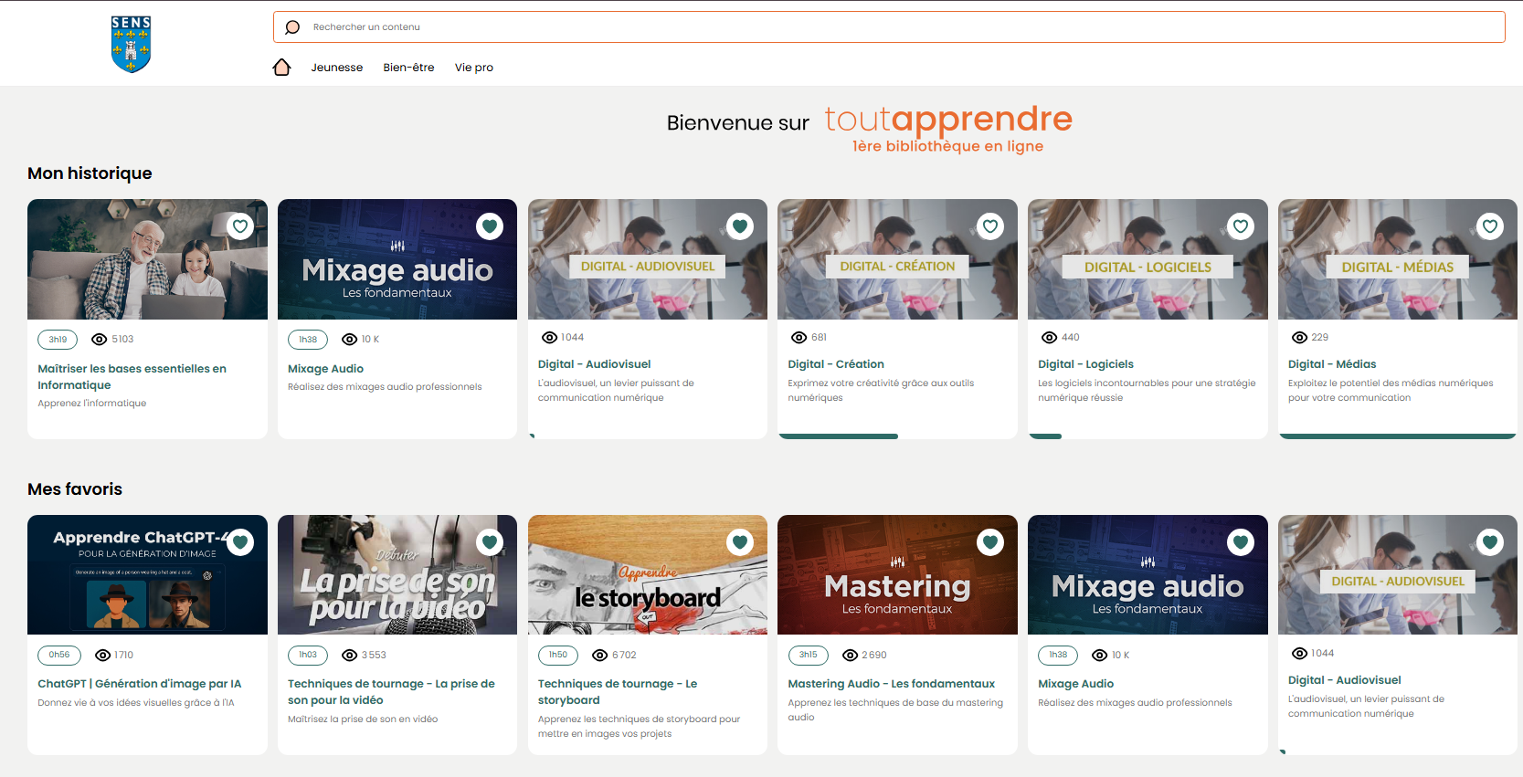This screenshot has height=777, width=1523.
Task: Unfavorite Digital - Audiovisuel in Mes favoris
Action: (1490, 542)
